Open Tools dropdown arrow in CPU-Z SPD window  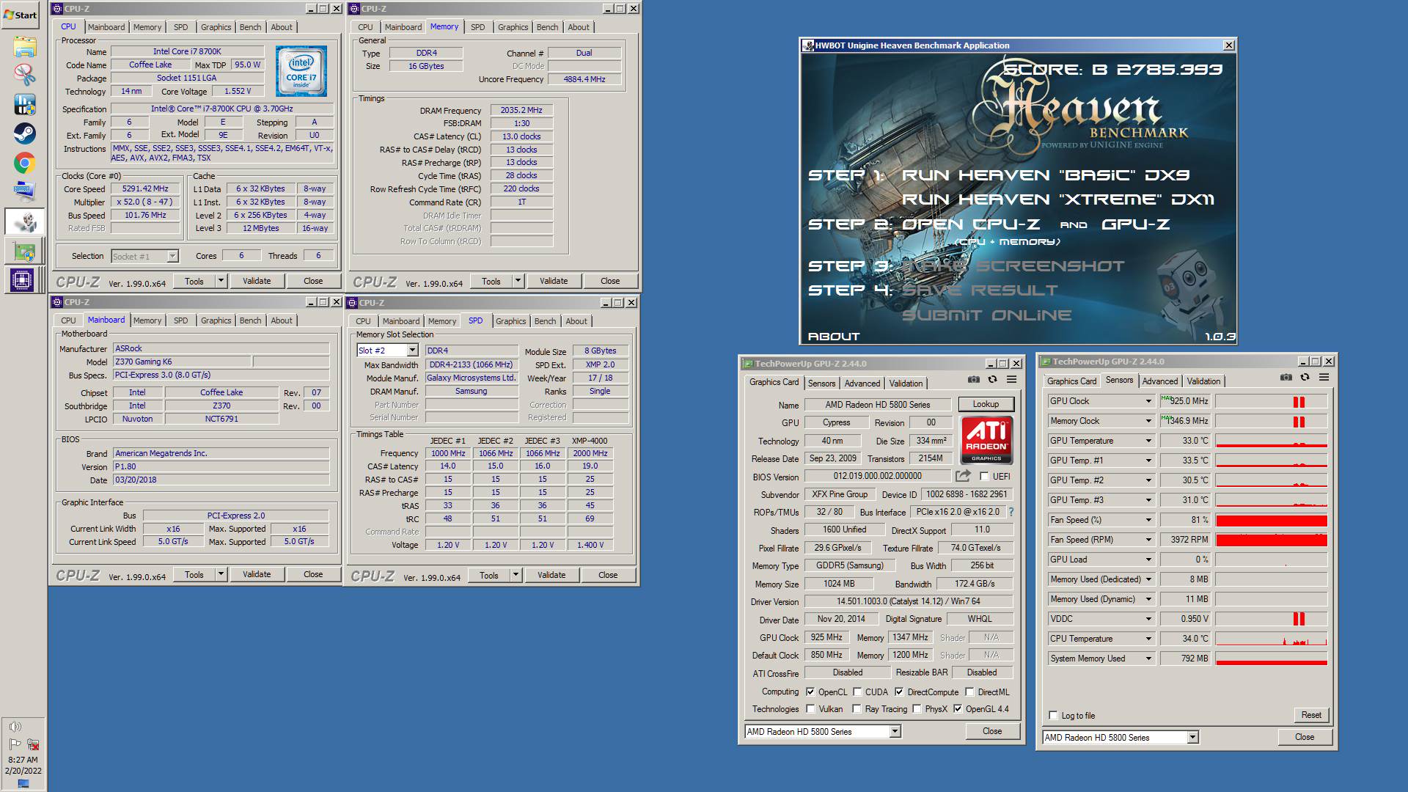516,576
